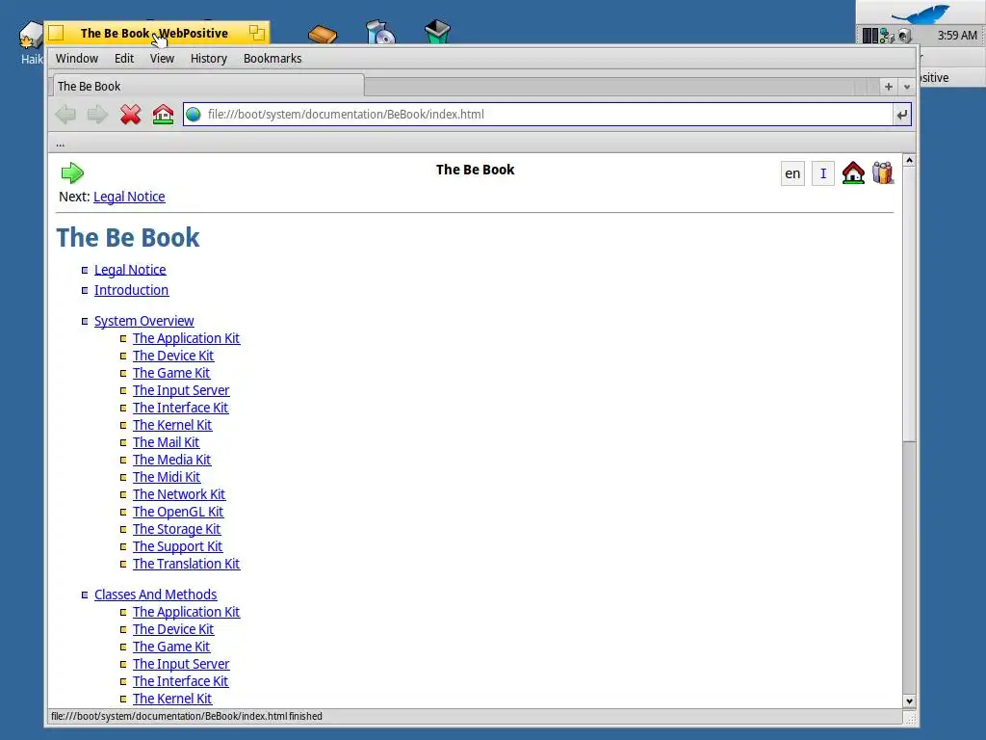Viewport: 986px width, 740px height.
Task: Open The Storage Kit link
Action: (177, 529)
